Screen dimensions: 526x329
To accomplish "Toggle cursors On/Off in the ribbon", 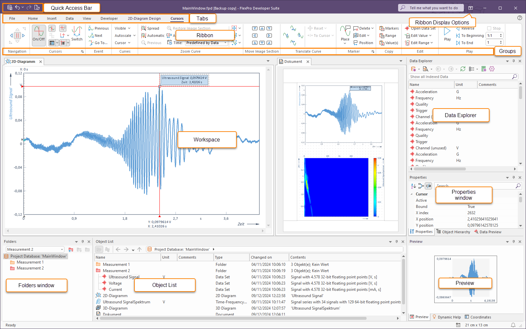I will pyautogui.click(x=39, y=34).
